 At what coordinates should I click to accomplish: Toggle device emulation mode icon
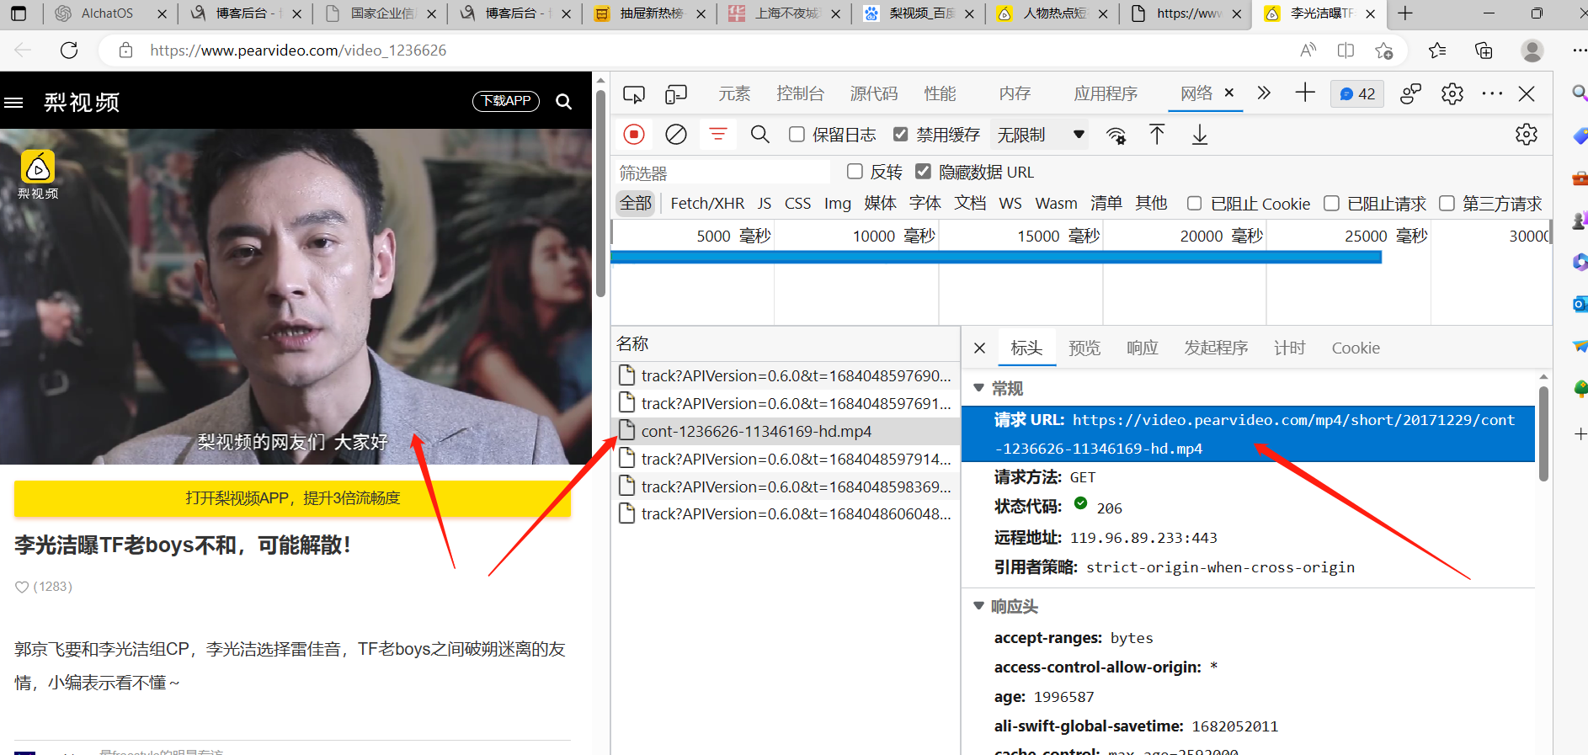675,94
